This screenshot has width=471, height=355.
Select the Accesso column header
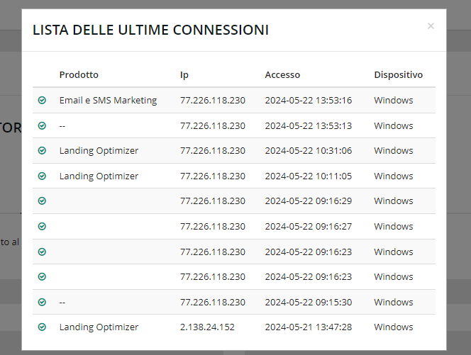(282, 74)
